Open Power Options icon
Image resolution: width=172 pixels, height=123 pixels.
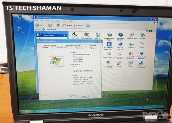[x=109, y=55]
